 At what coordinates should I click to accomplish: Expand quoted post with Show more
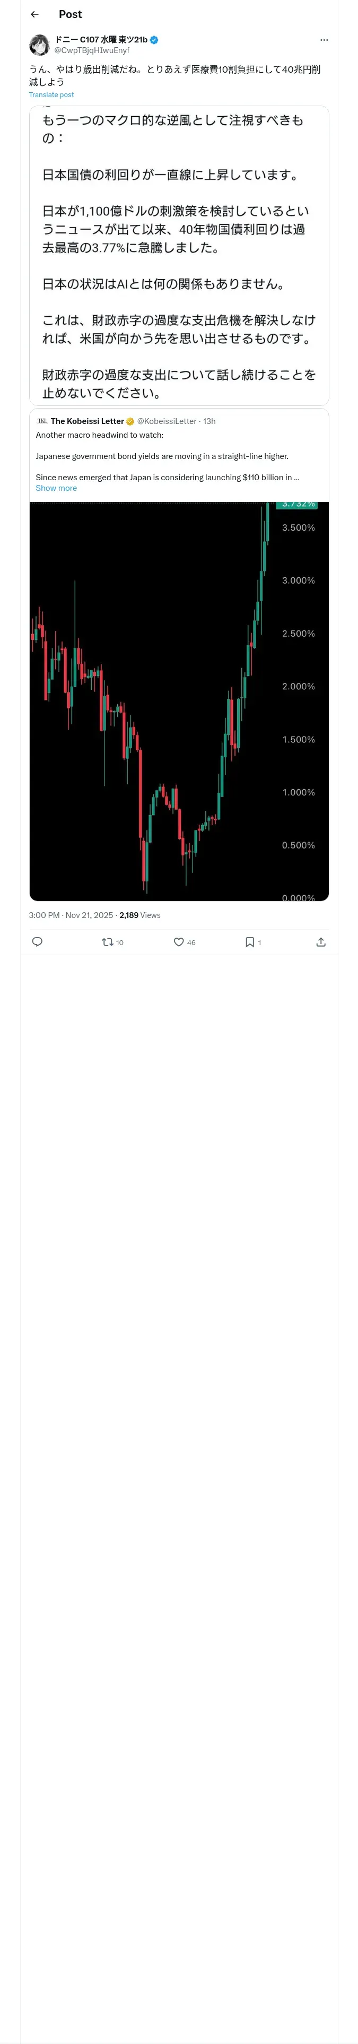(x=56, y=488)
